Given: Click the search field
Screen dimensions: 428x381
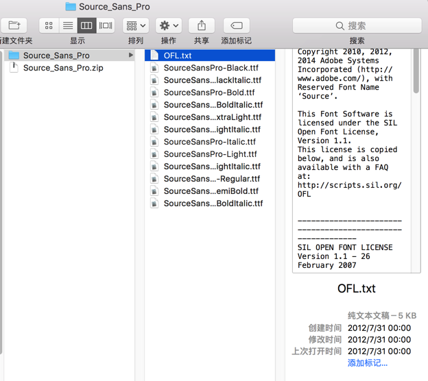Looking at the screenshot, I should coord(357,25).
